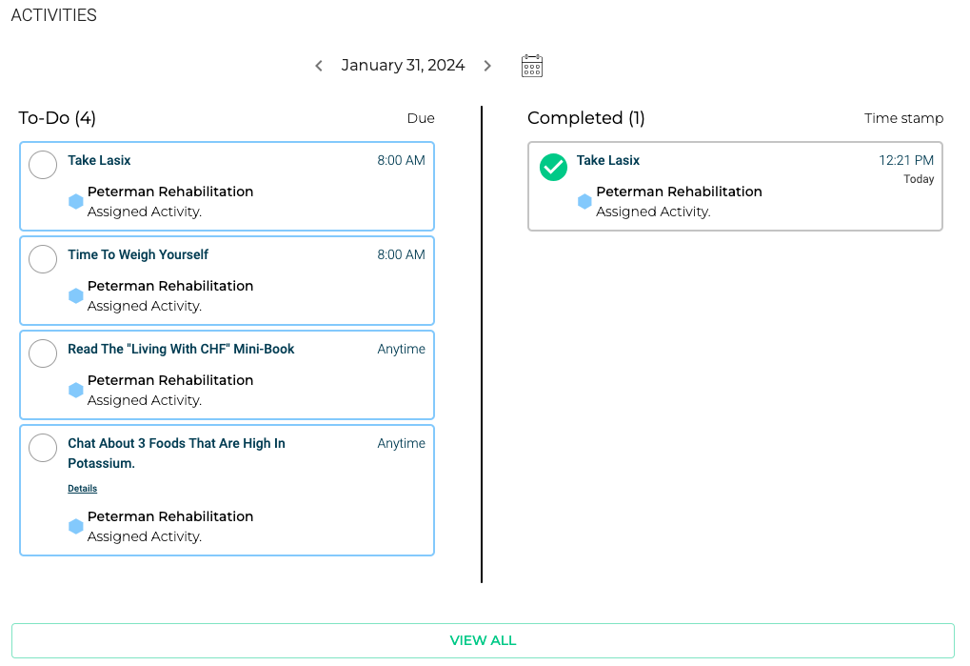Click hexagon icon in to-do Take Lasix card
970x666 pixels.
pyautogui.click(x=75, y=201)
